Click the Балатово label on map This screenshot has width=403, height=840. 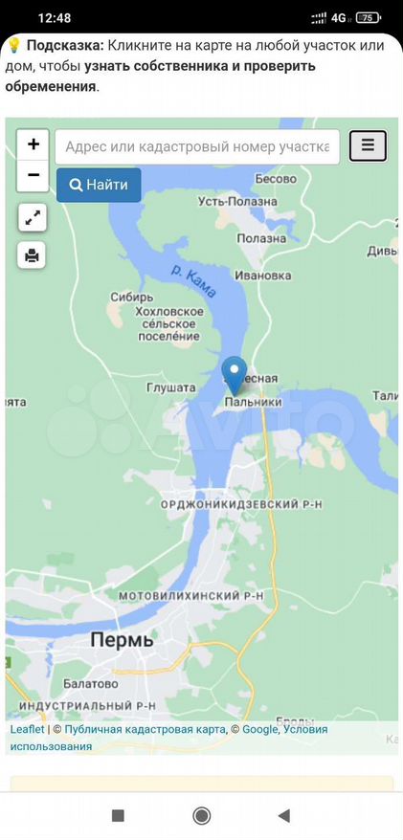tap(91, 684)
